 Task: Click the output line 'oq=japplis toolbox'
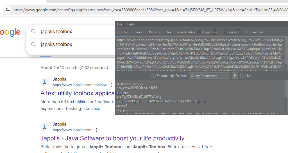(x=131, y=110)
